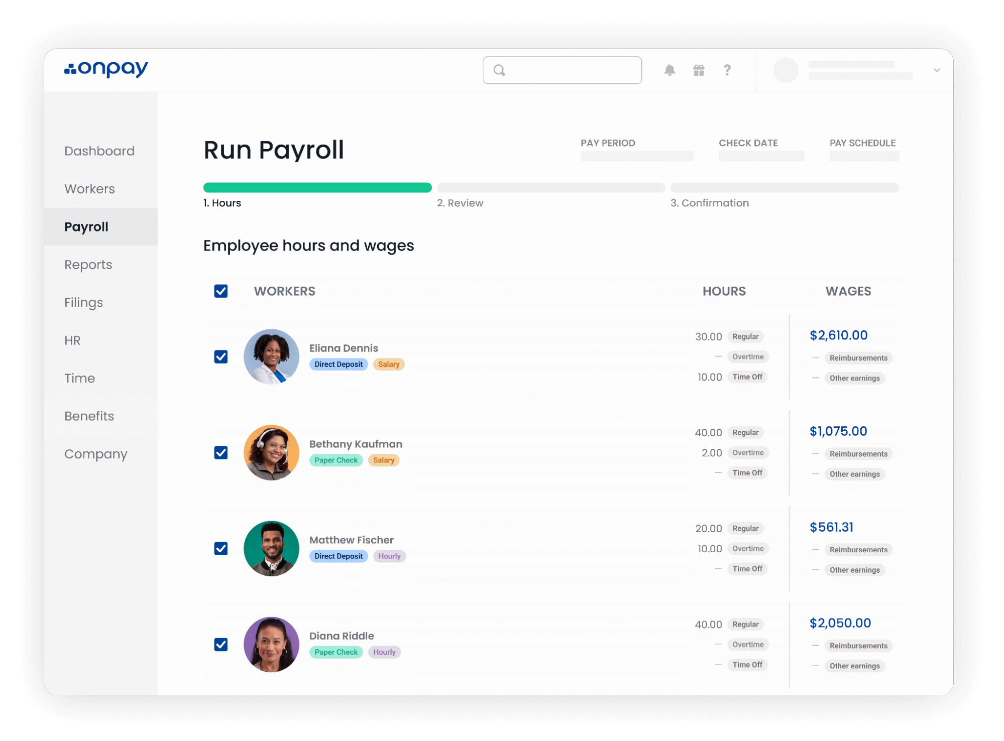Go to the 2. Review step
The image size is (1004, 741).
coord(461,203)
